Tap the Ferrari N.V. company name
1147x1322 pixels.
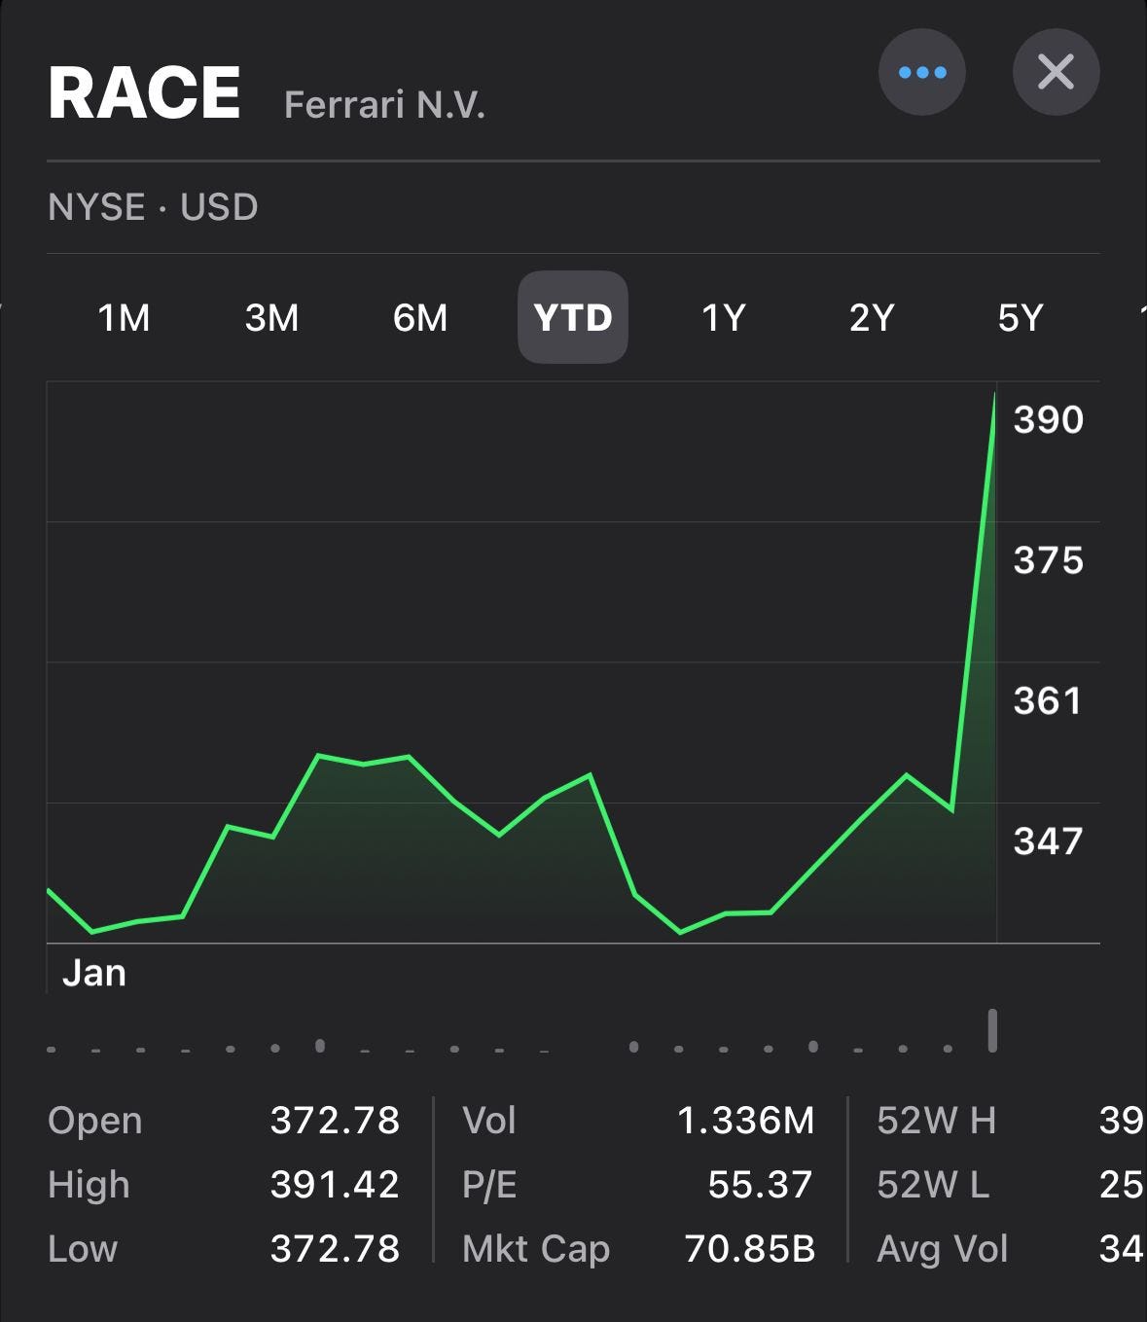pyautogui.click(x=384, y=104)
